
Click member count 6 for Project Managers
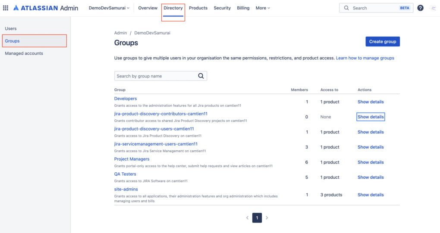click(x=306, y=162)
